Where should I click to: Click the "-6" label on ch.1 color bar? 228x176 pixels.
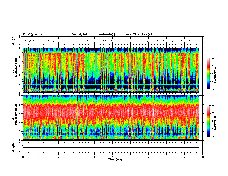[x=212, y=58]
